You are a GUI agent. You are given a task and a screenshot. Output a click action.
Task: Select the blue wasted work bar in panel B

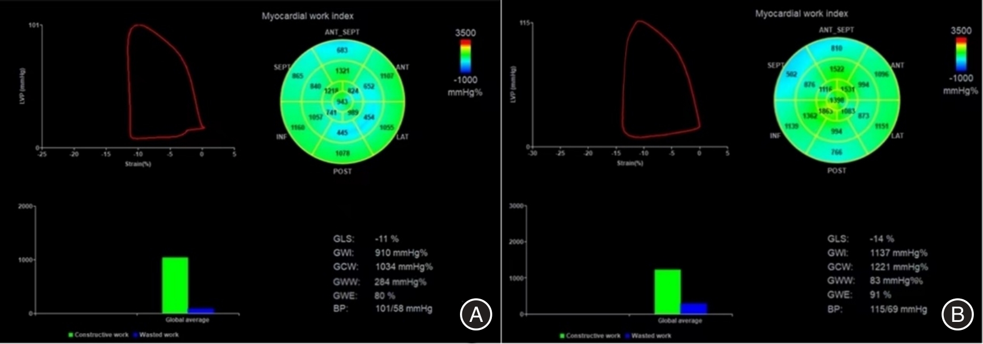(693, 308)
